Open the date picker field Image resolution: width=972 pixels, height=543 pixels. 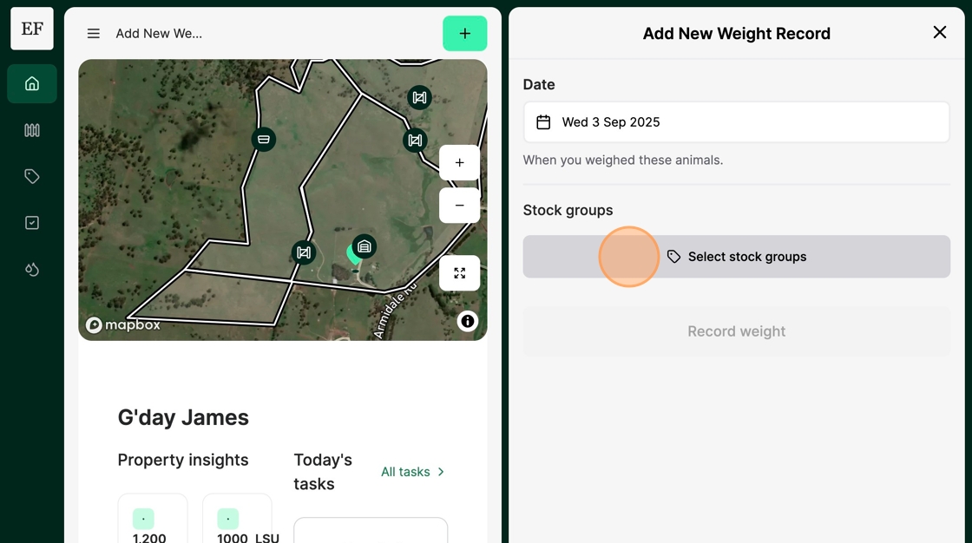point(737,122)
